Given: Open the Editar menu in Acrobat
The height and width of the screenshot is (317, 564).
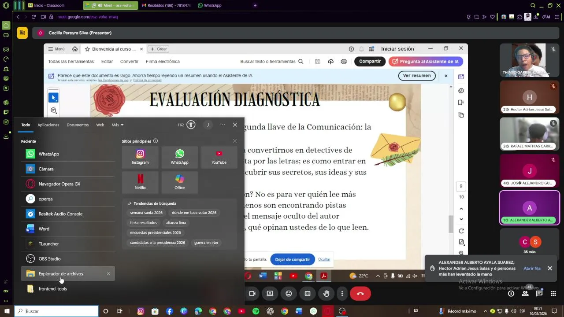Looking at the screenshot, I should pyautogui.click(x=107, y=62).
